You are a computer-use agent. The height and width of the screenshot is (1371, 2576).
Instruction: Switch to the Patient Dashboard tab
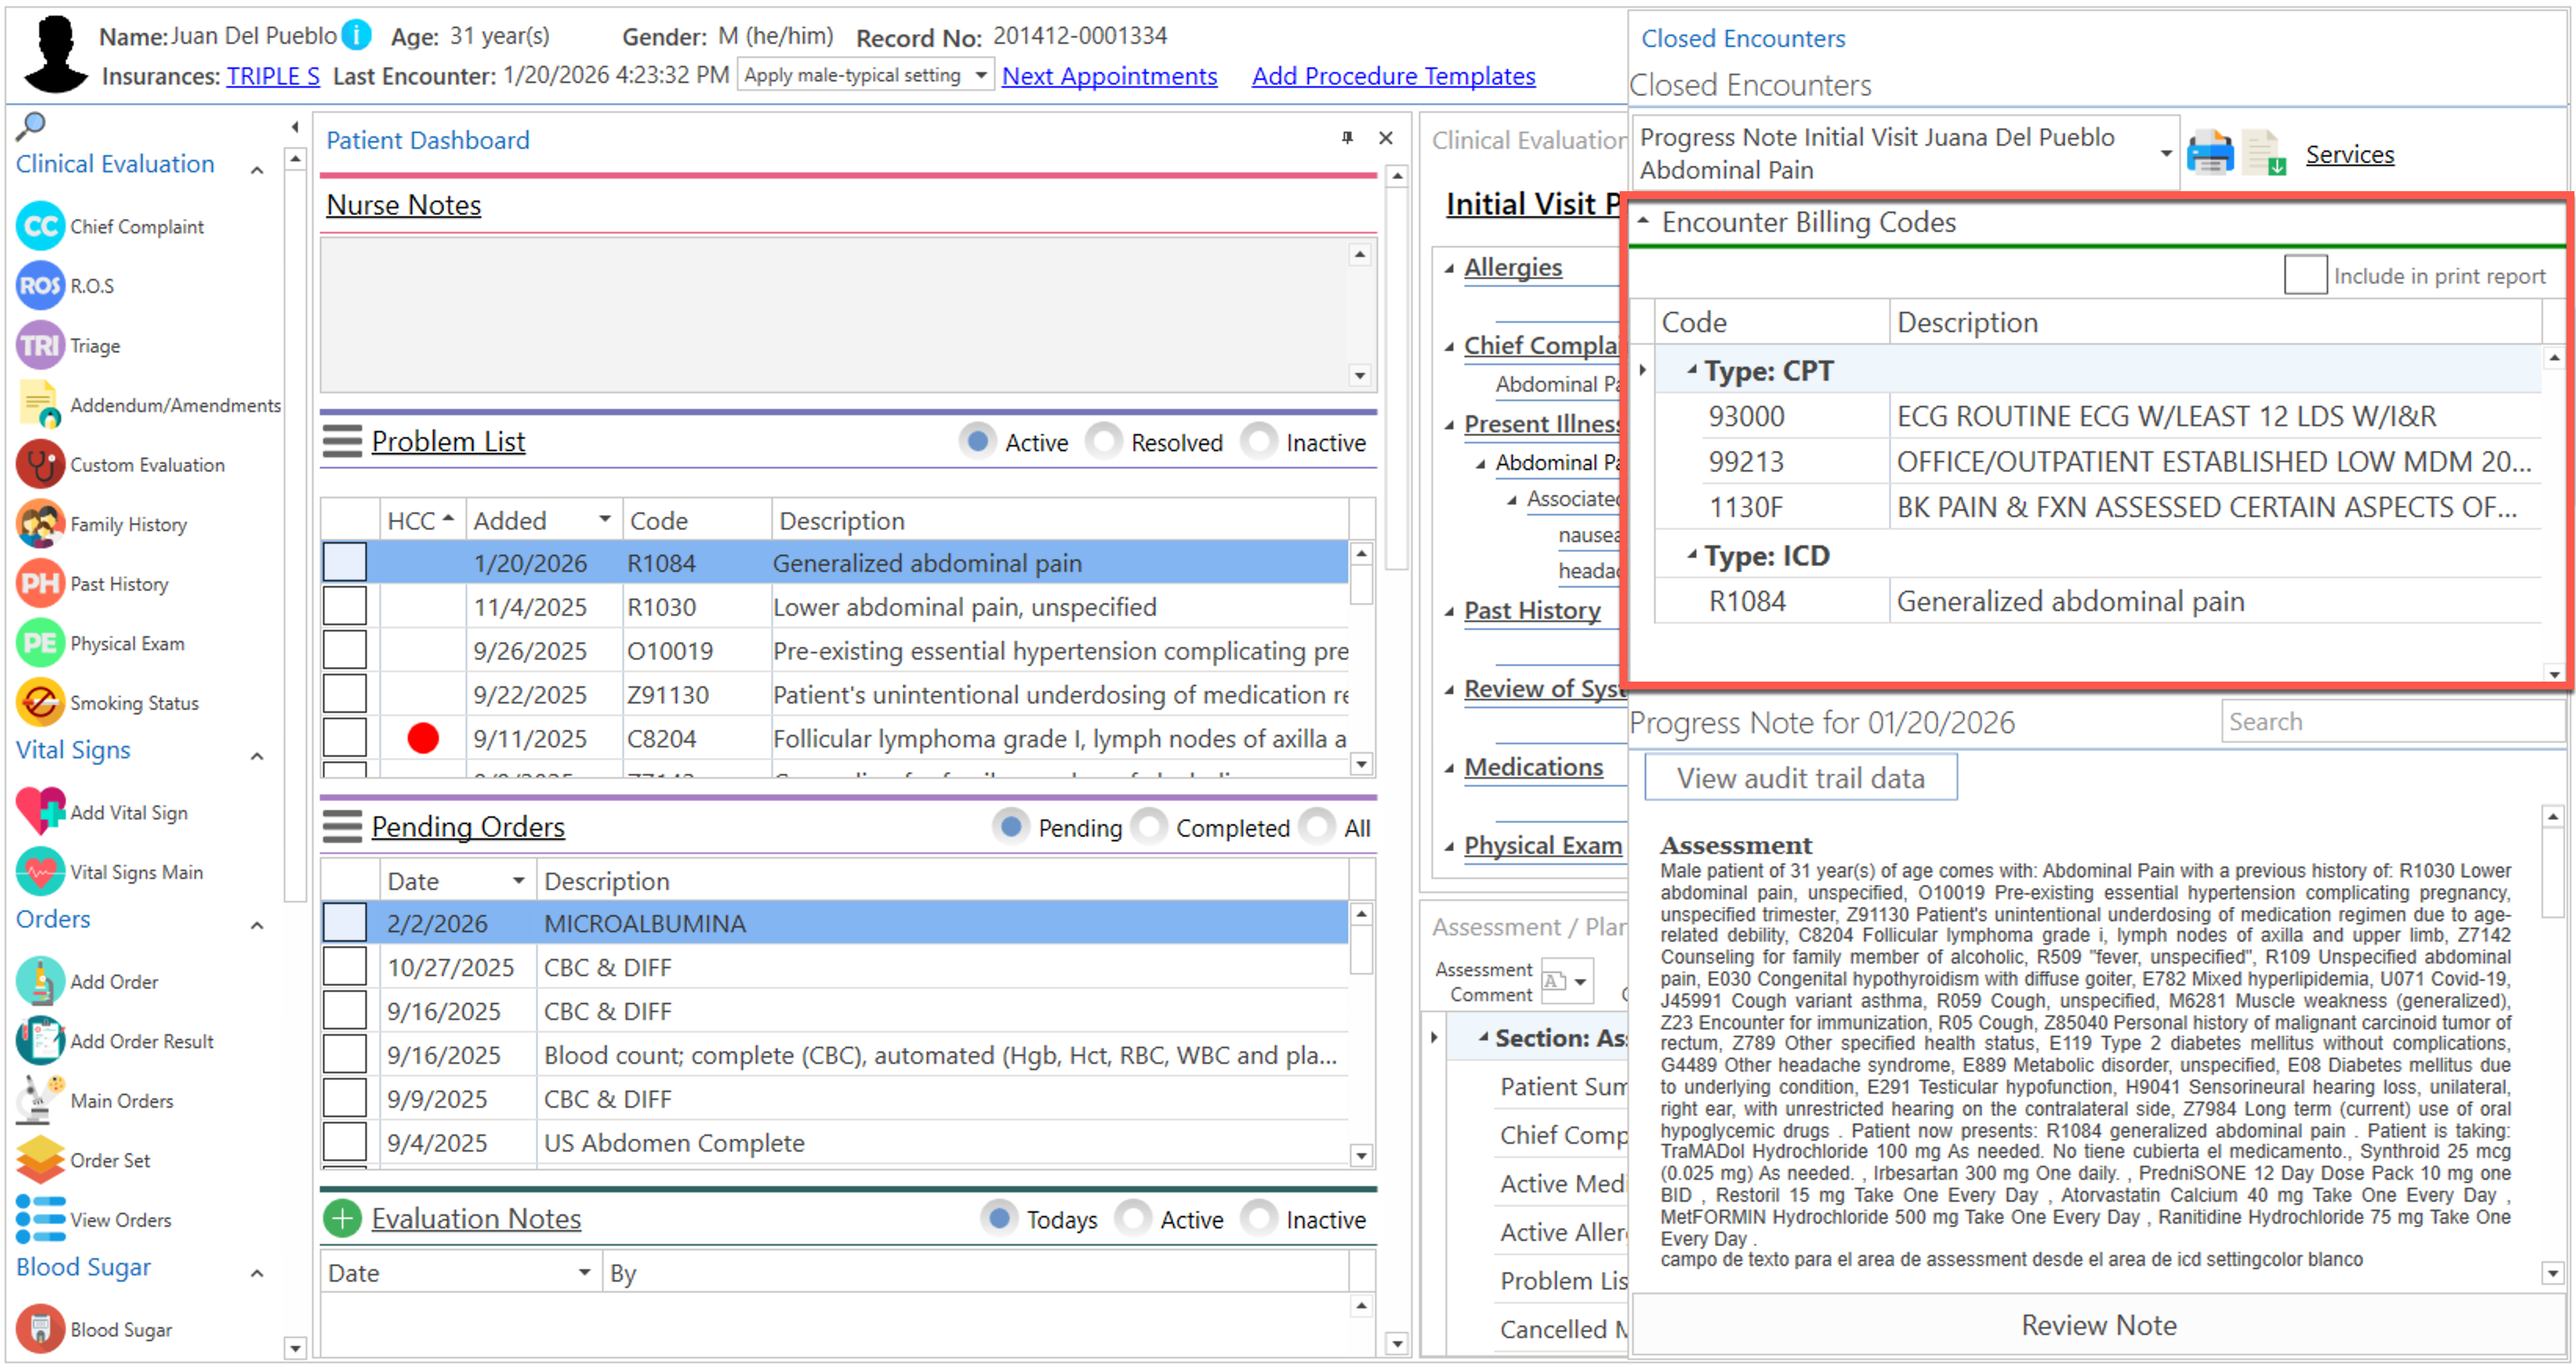(428, 140)
